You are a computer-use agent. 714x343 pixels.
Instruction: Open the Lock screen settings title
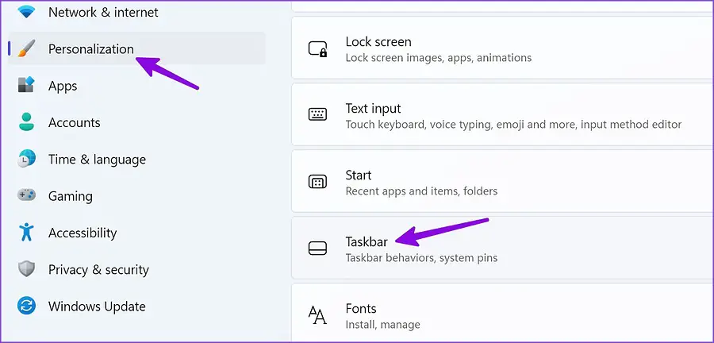(378, 41)
